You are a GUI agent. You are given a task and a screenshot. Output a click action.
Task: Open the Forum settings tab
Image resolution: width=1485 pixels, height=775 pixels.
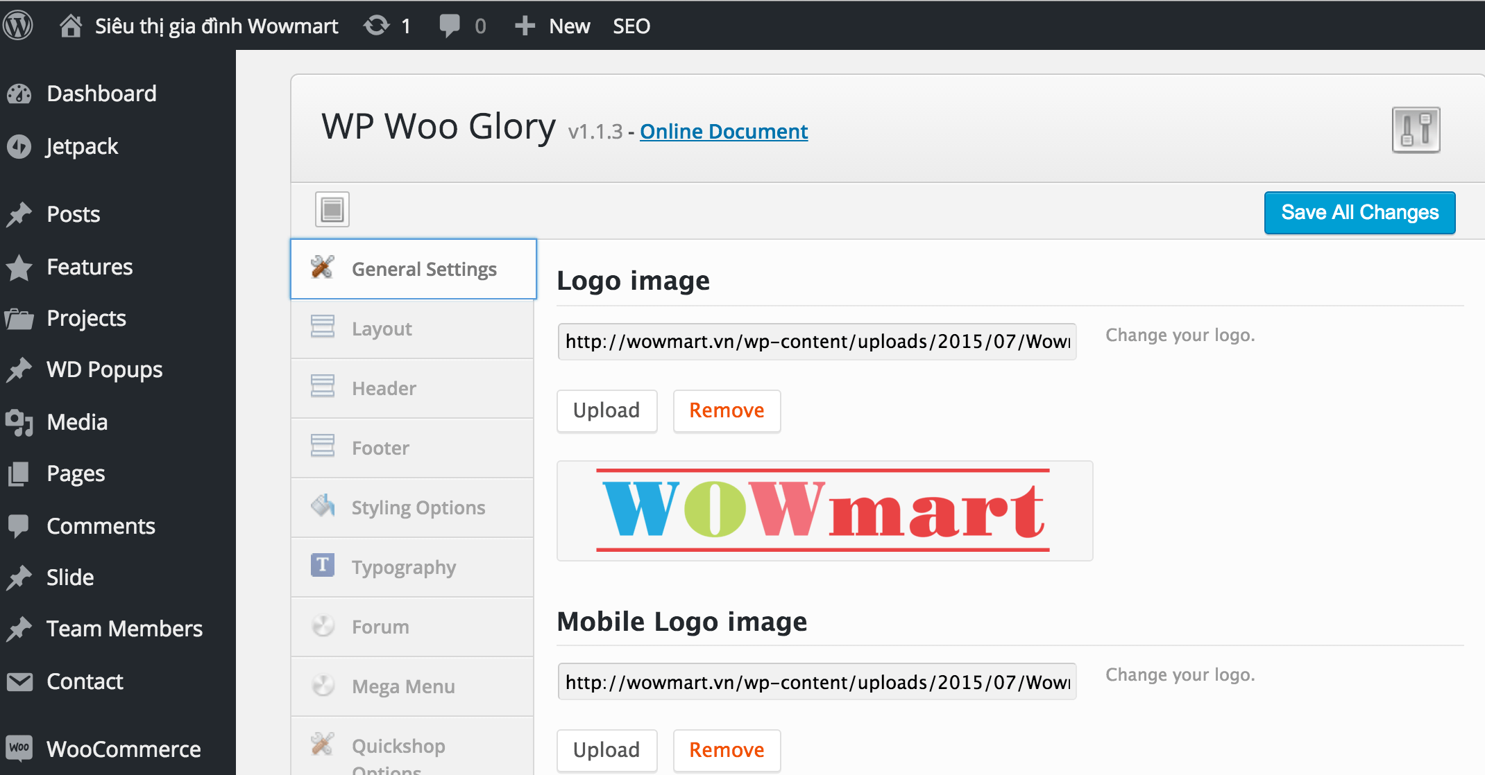click(412, 627)
